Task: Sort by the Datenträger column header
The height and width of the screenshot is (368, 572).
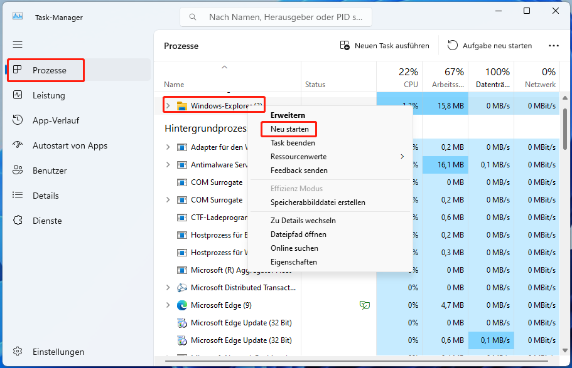Action: click(x=492, y=77)
